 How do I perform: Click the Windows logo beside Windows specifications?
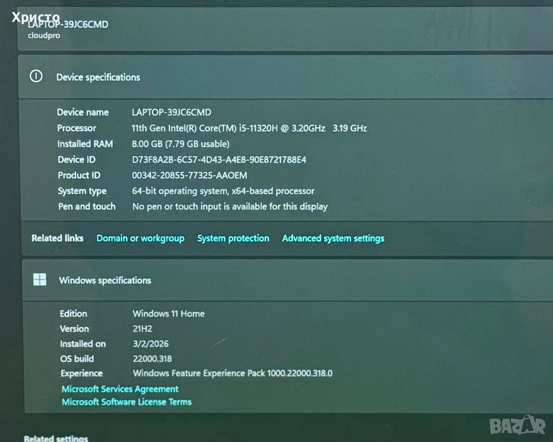pos(40,280)
